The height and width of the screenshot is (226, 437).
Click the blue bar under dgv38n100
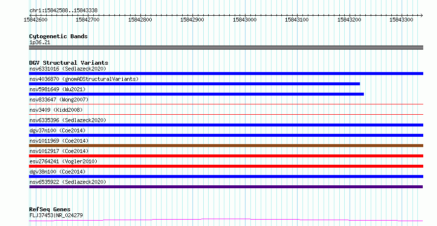click(x=226, y=176)
